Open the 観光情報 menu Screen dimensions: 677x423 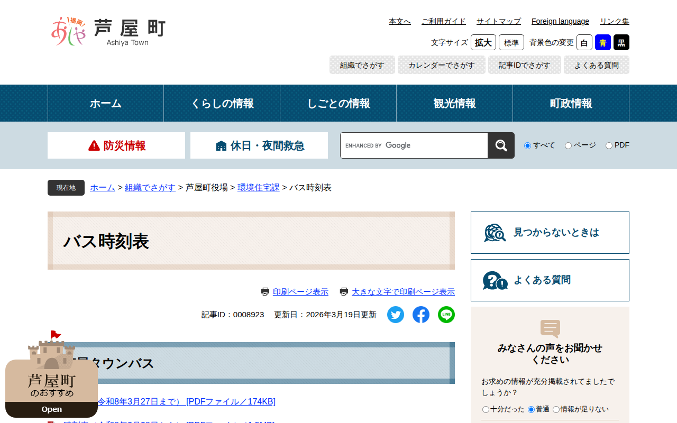pos(455,103)
